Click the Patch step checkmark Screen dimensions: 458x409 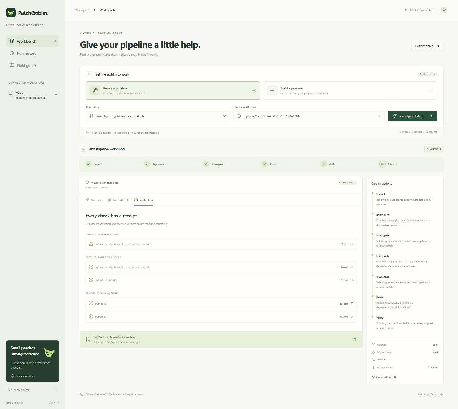265,164
